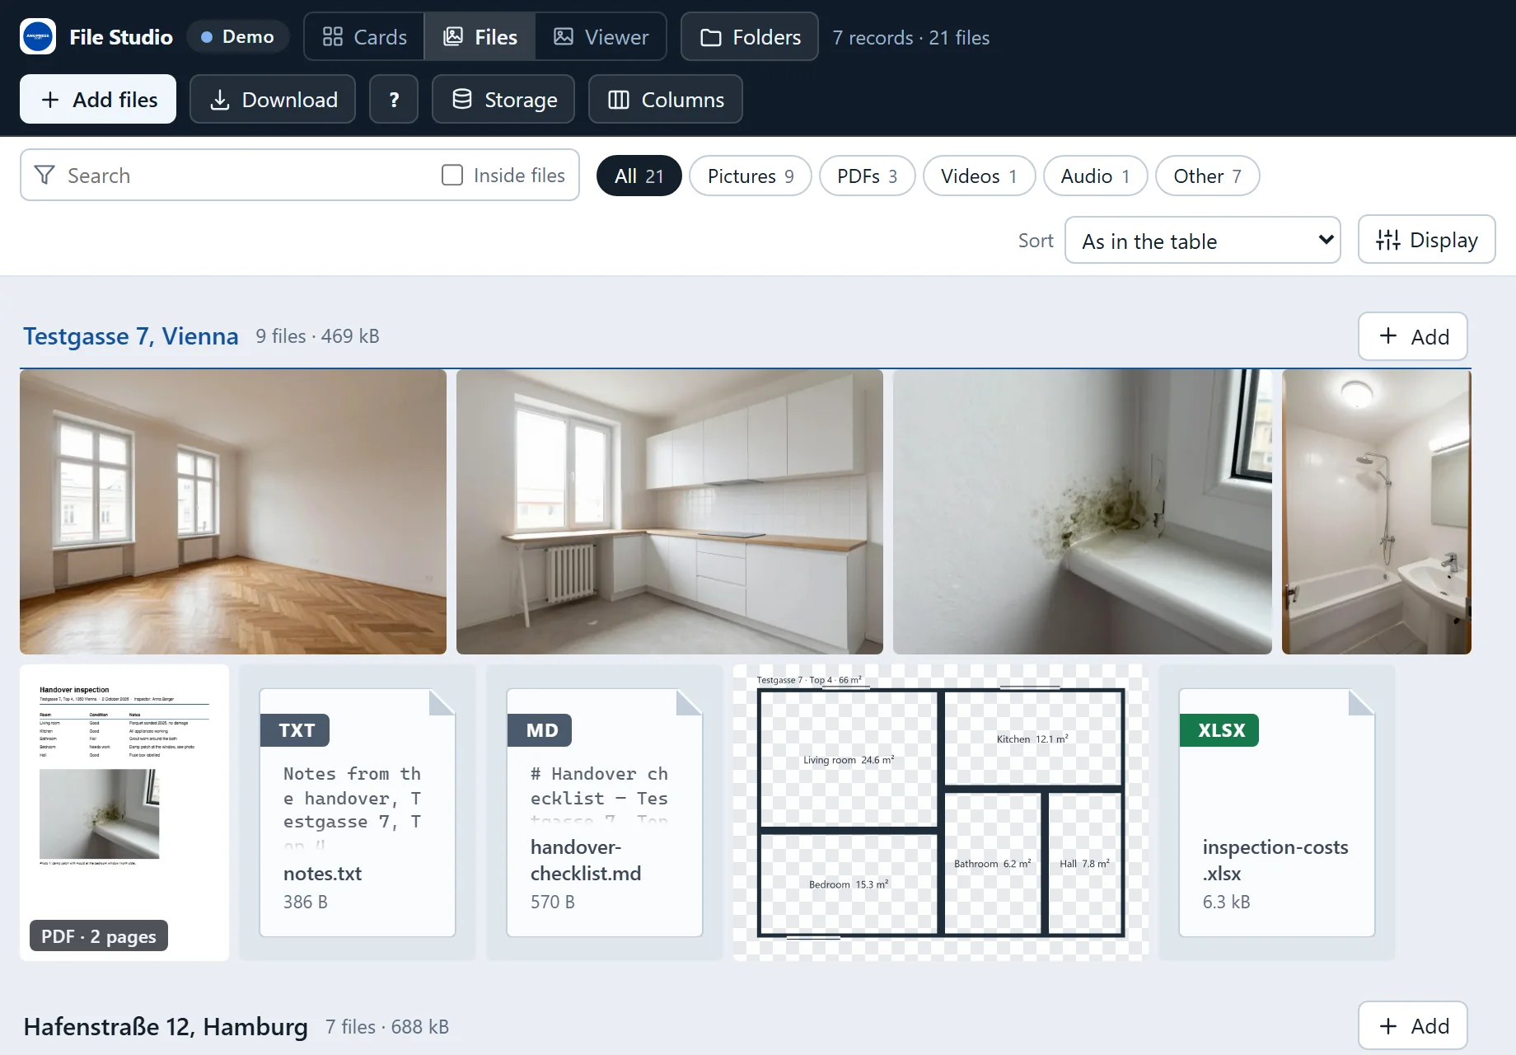
Task: Click the 'PDF · 2 pages' badge
Action: click(x=99, y=936)
